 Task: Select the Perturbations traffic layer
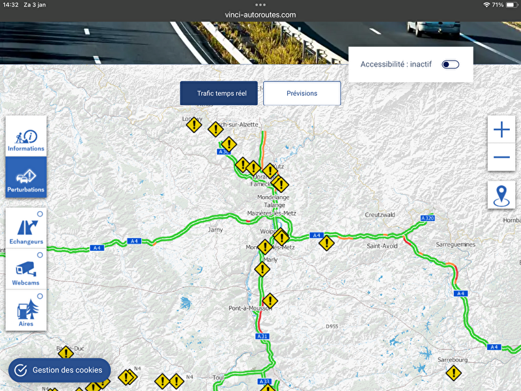point(26,177)
